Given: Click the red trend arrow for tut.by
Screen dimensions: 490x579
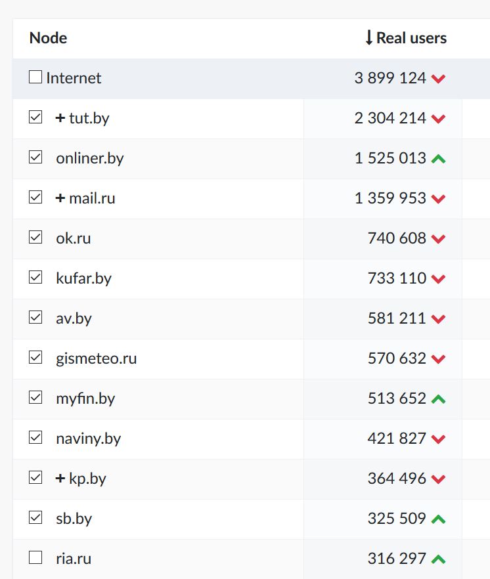Looking at the screenshot, I should tap(439, 119).
